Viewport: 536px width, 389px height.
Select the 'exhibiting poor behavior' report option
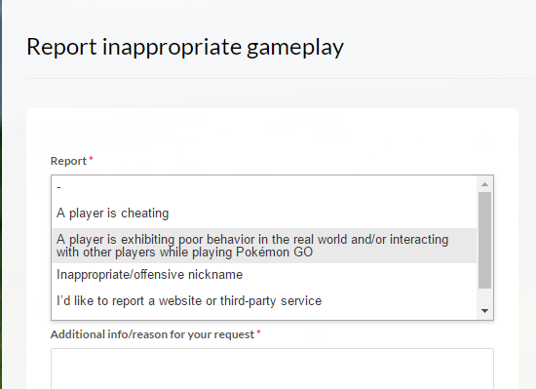point(264,246)
